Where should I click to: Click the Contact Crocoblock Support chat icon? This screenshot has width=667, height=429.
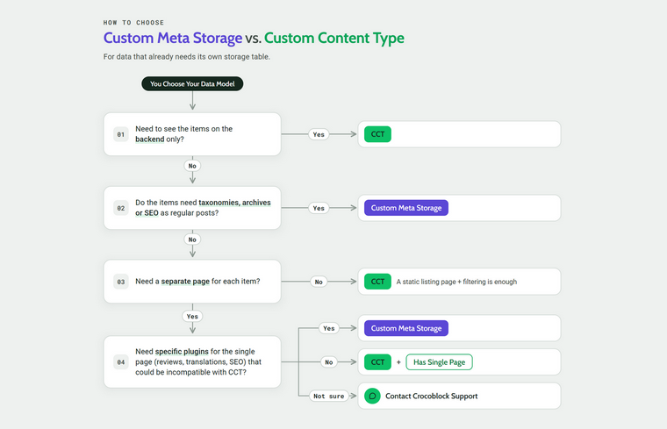tap(372, 396)
